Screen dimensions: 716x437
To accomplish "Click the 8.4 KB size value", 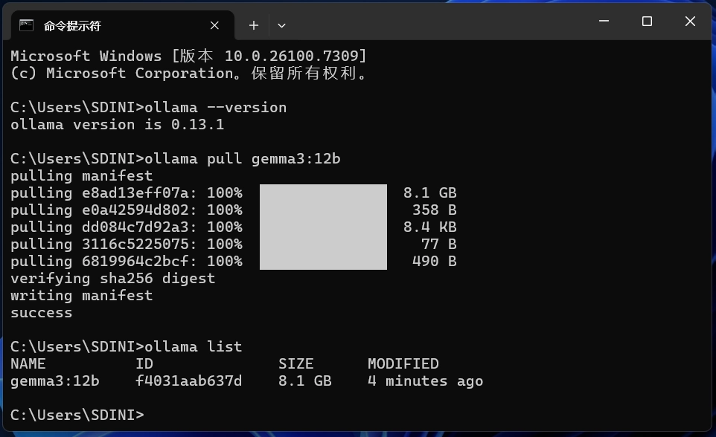I will tap(429, 227).
